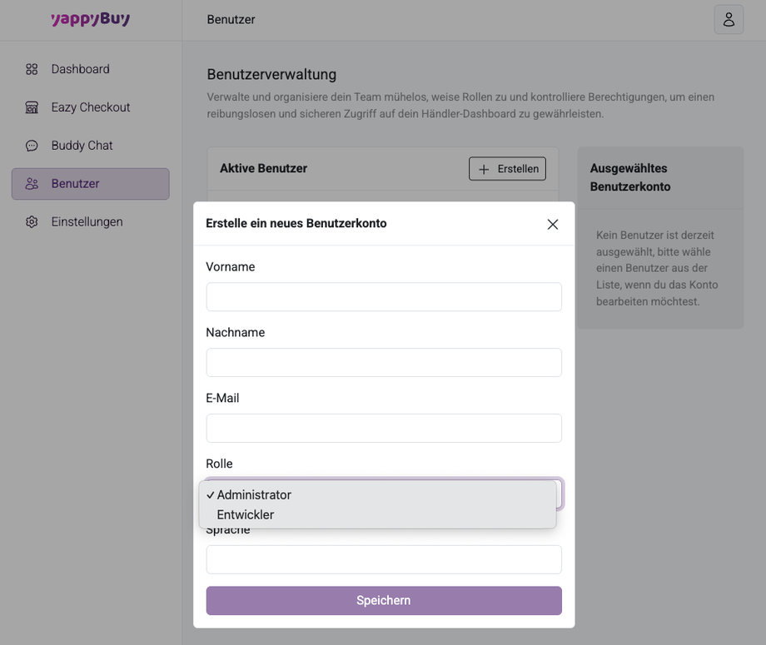The height and width of the screenshot is (645, 766).
Task: Click the Dashboard grid icon
Action: pyautogui.click(x=32, y=69)
